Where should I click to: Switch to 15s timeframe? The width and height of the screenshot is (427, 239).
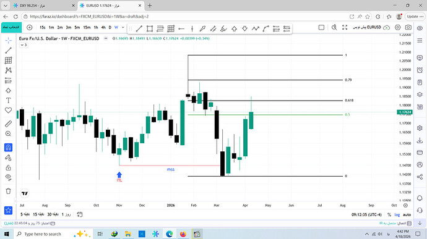[x=43, y=27]
